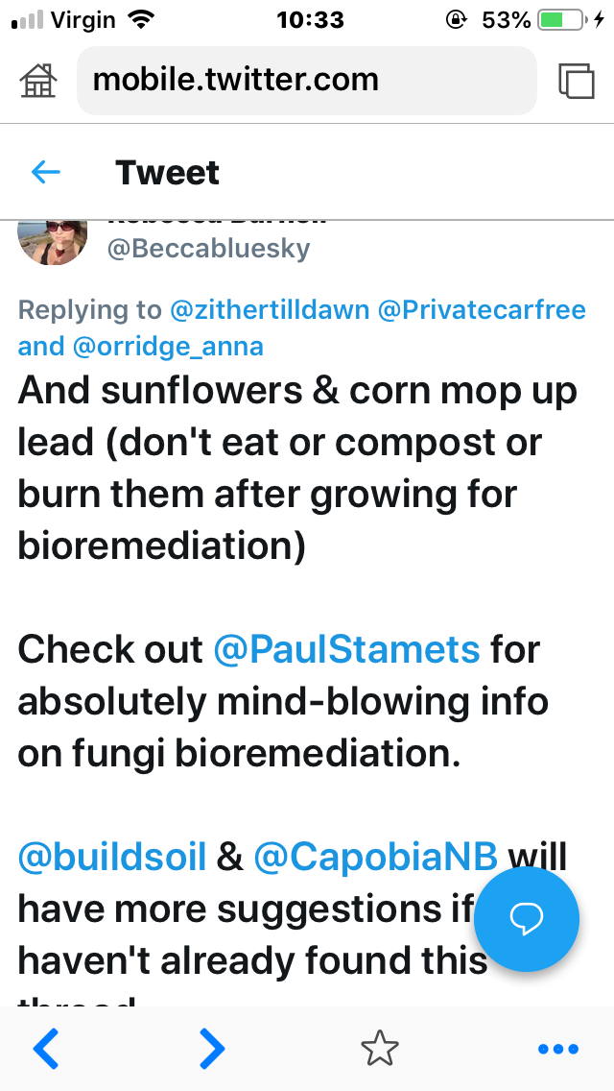
Task: Open the three-dots browser menu
Action: 557,1049
